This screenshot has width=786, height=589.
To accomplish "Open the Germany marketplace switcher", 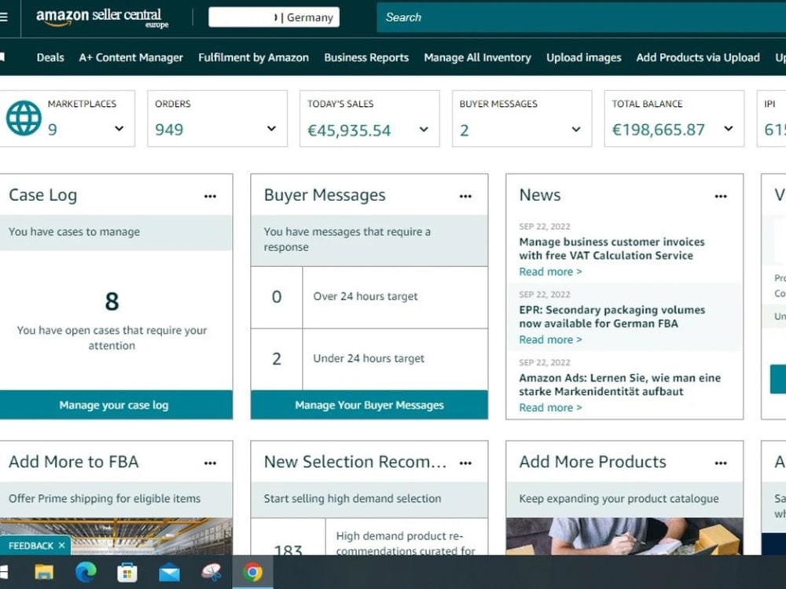I will pyautogui.click(x=274, y=17).
